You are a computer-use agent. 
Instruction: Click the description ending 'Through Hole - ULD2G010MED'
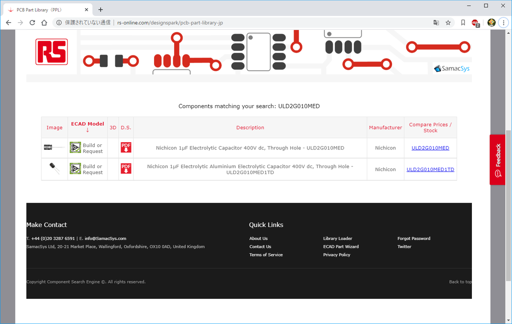tap(250, 148)
